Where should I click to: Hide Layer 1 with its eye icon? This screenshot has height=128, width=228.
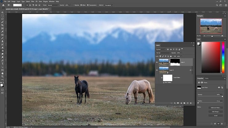point(157,62)
